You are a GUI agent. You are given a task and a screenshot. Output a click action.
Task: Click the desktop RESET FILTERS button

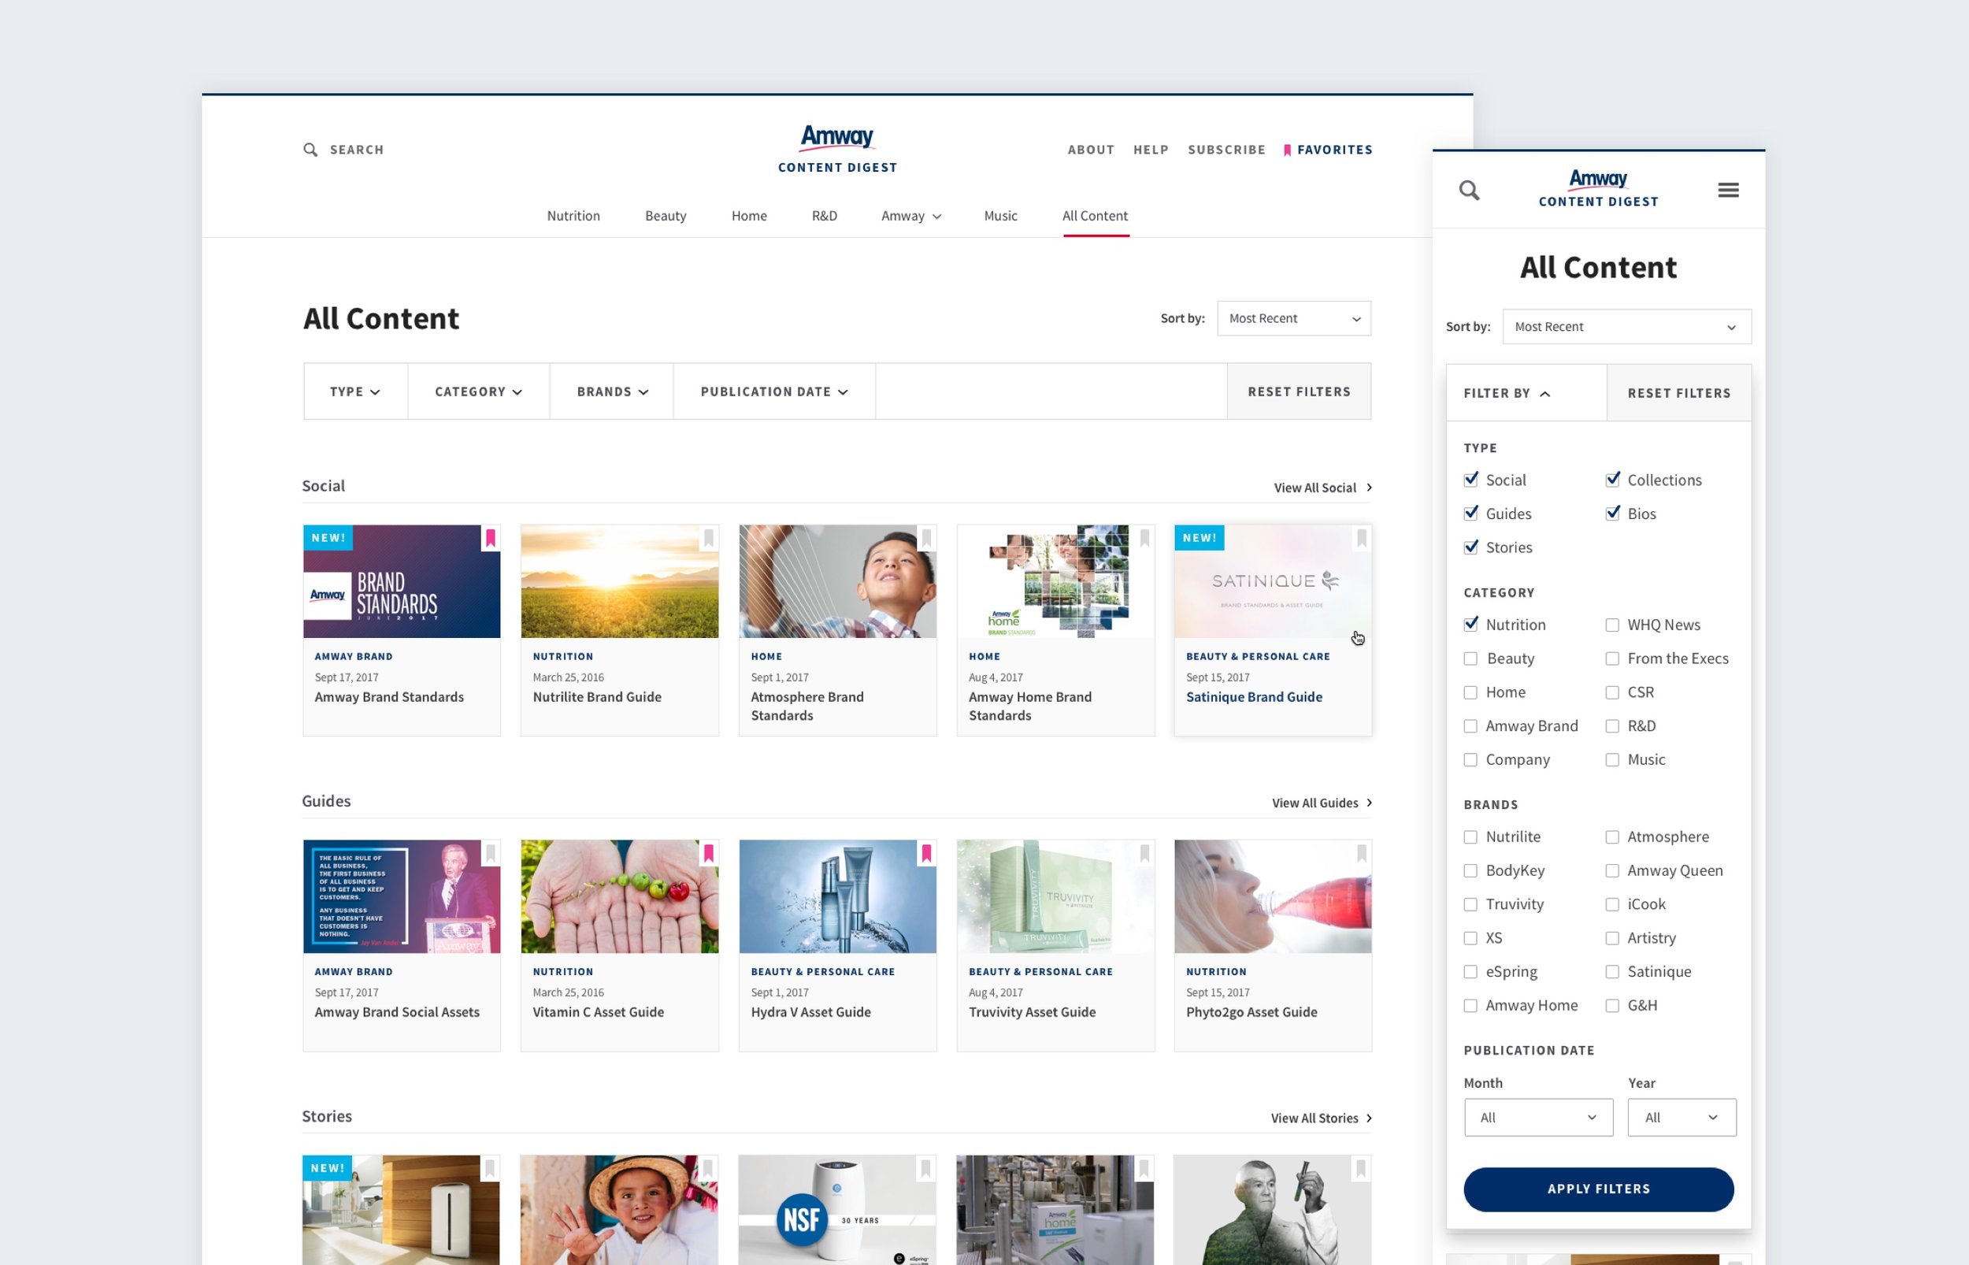coord(1299,391)
